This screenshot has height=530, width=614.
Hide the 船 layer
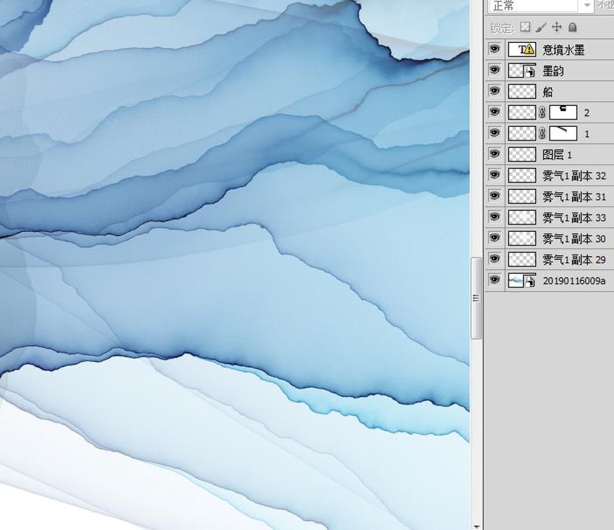(495, 91)
